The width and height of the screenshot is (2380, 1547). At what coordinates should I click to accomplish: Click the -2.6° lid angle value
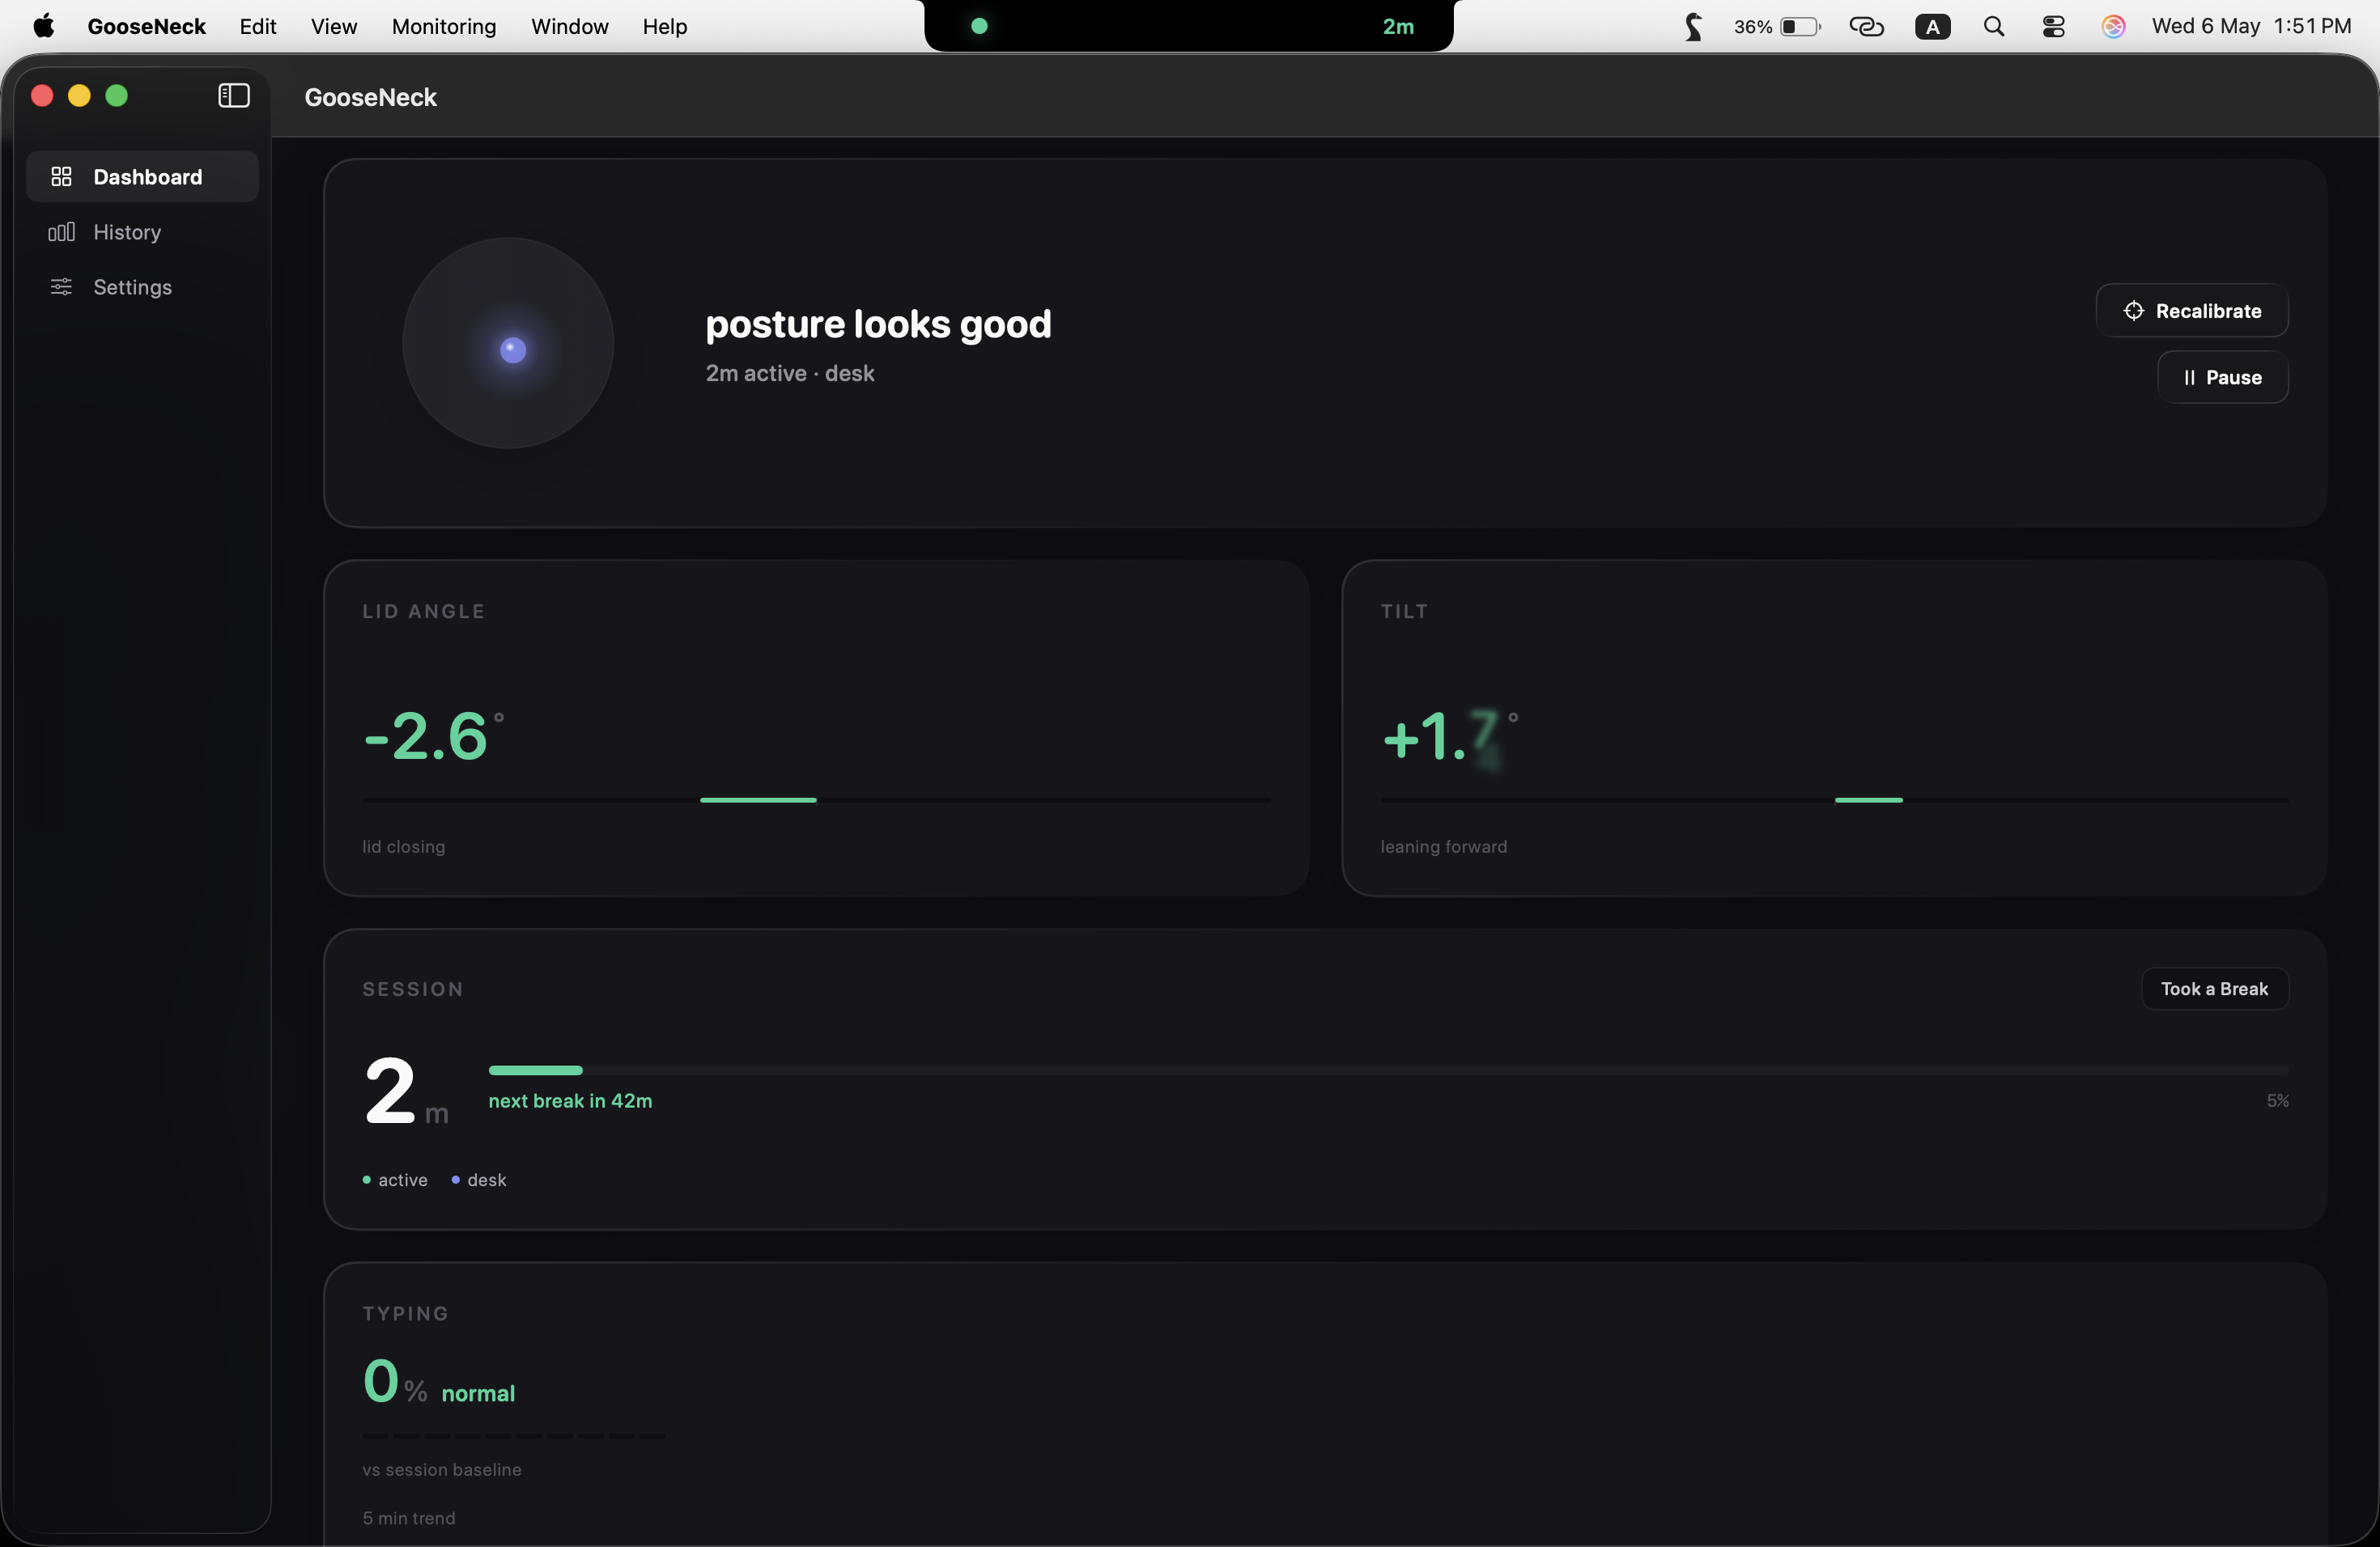434,736
